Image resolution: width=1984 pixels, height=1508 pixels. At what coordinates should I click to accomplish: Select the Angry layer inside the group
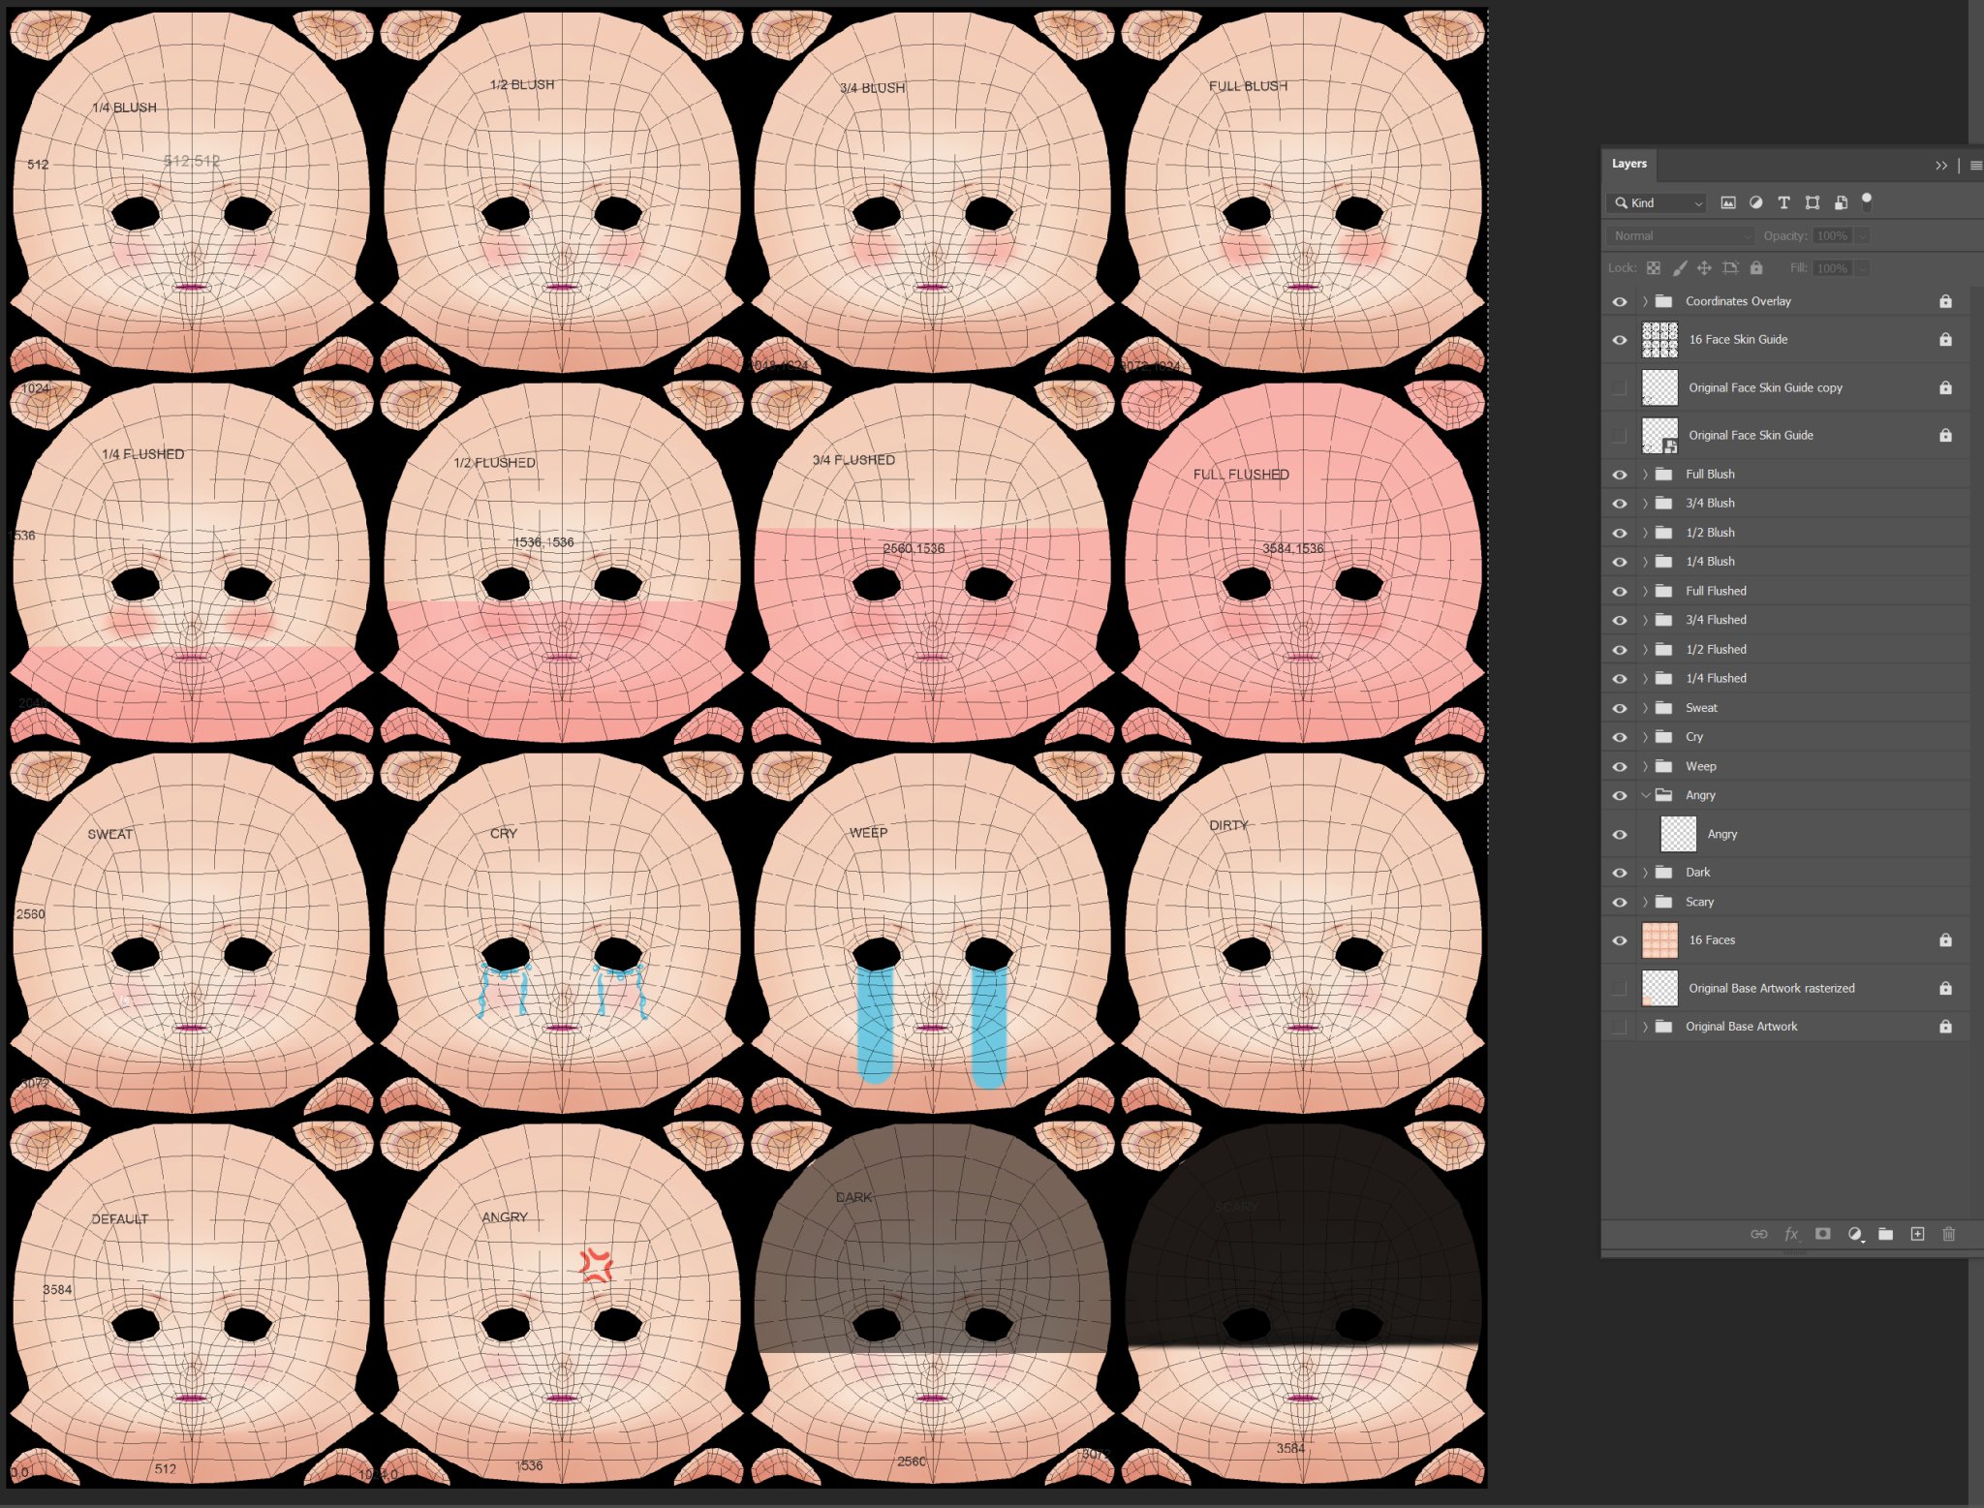click(1721, 834)
